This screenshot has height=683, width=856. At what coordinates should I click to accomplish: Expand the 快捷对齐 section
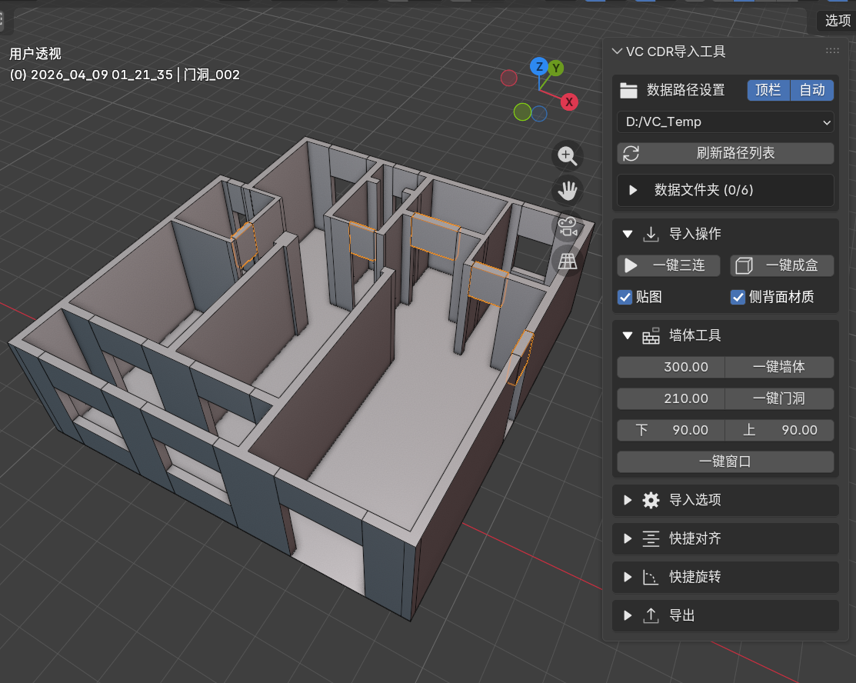pyautogui.click(x=628, y=538)
